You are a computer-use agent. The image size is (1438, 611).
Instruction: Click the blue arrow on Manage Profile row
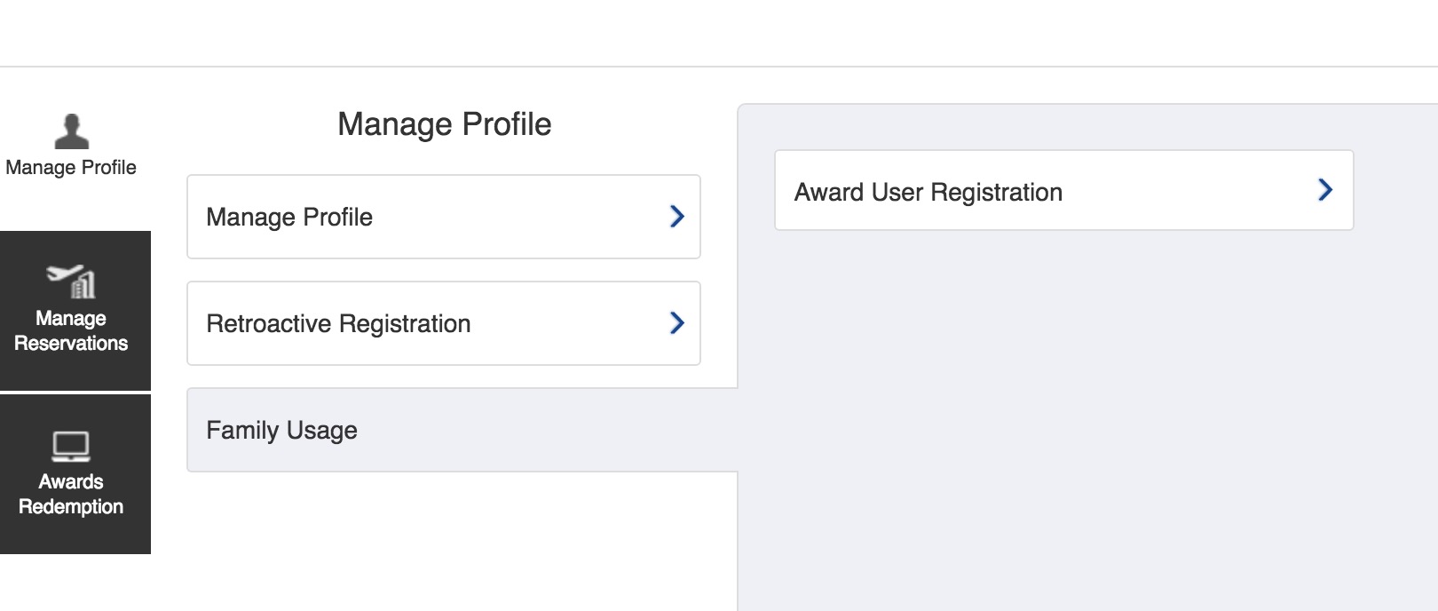point(676,217)
